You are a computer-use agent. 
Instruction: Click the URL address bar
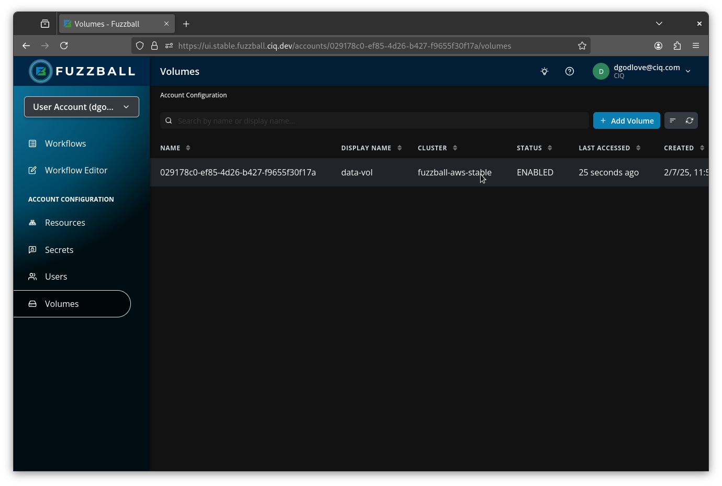[x=361, y=46]
